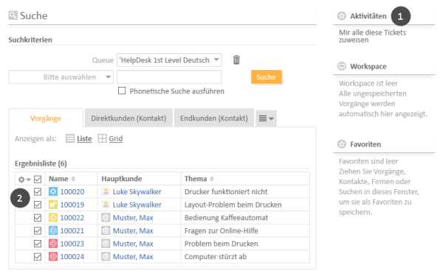443x279 pixels.
Task: Click the Grid view icon
Action: tap(102, 138)
